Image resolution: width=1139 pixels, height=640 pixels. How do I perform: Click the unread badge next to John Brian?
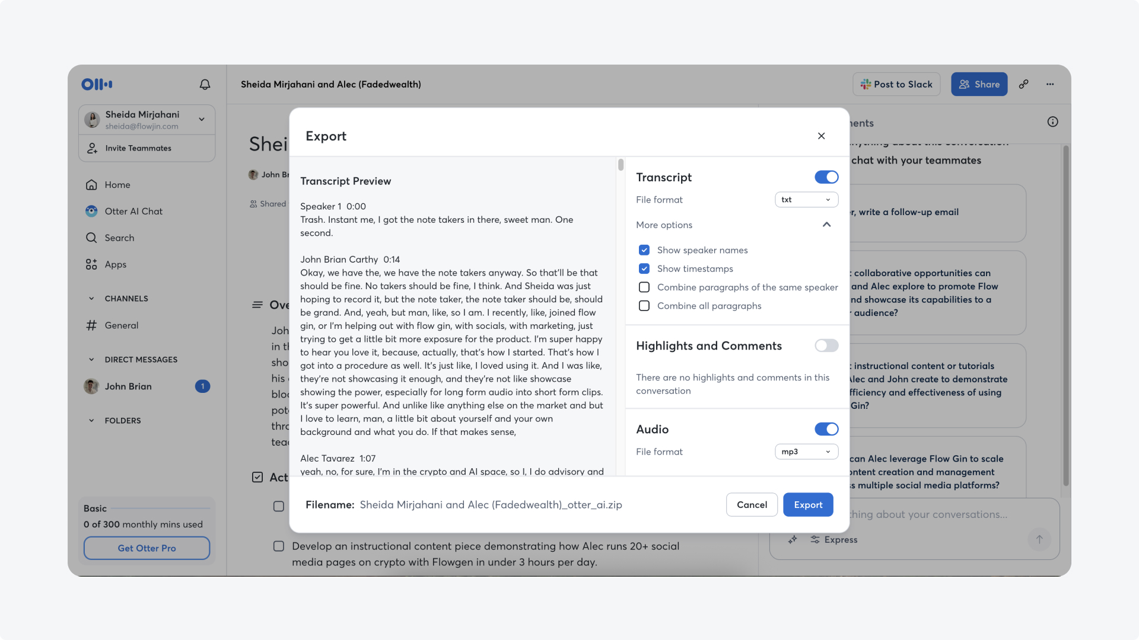click(x=202, y=386)
